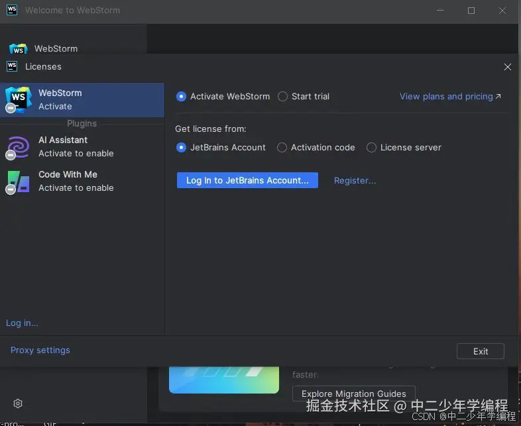Close the Welcome to WebStorm window
Viewport: 521px width, 426px height.
click(502, 11)
